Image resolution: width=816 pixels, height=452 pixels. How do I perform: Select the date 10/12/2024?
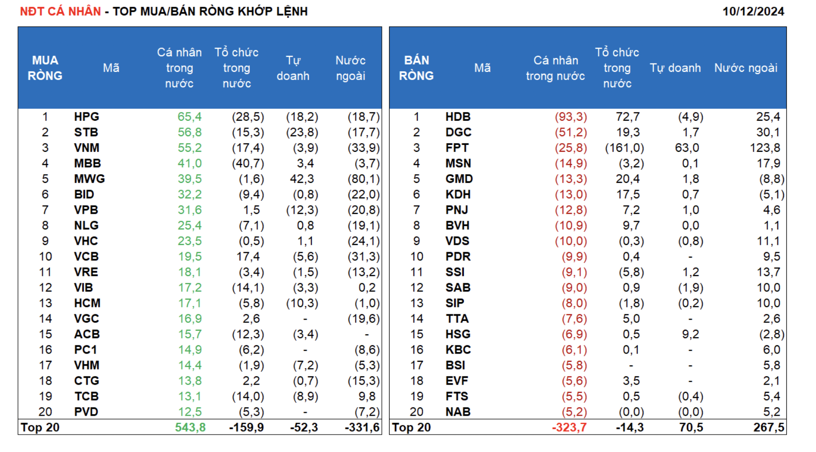pyautogui.click(x=753, y=11)
